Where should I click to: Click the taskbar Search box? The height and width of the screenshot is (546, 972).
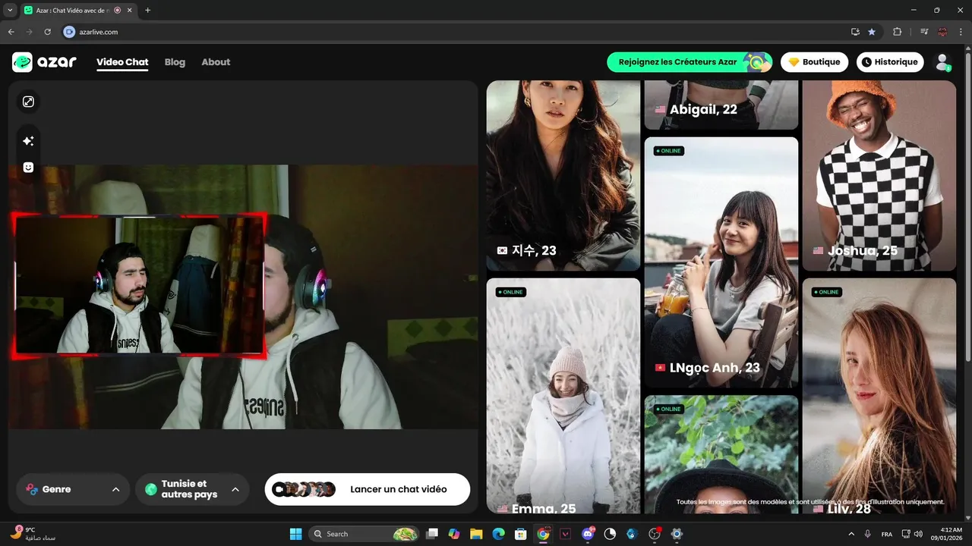(x=365, y=534)
